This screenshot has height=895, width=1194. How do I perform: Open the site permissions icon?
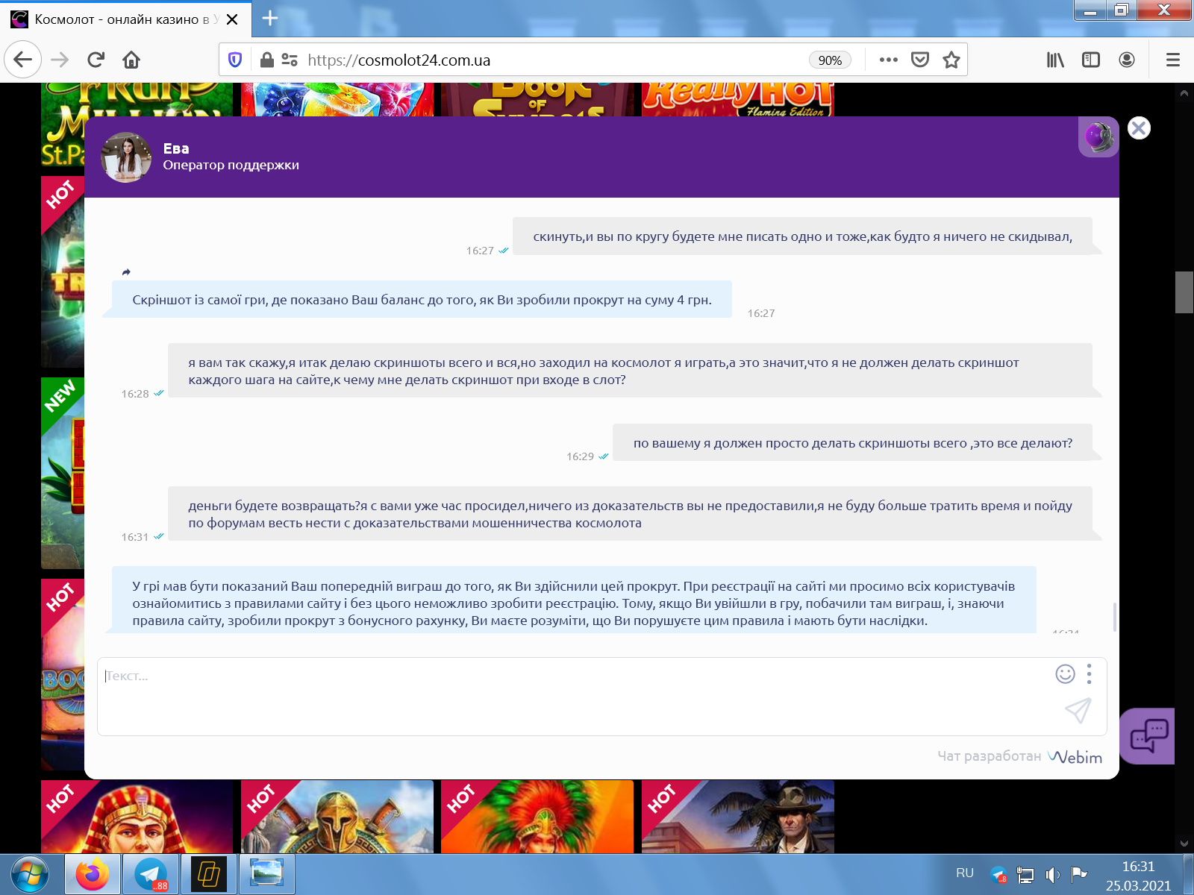point(290,60)
